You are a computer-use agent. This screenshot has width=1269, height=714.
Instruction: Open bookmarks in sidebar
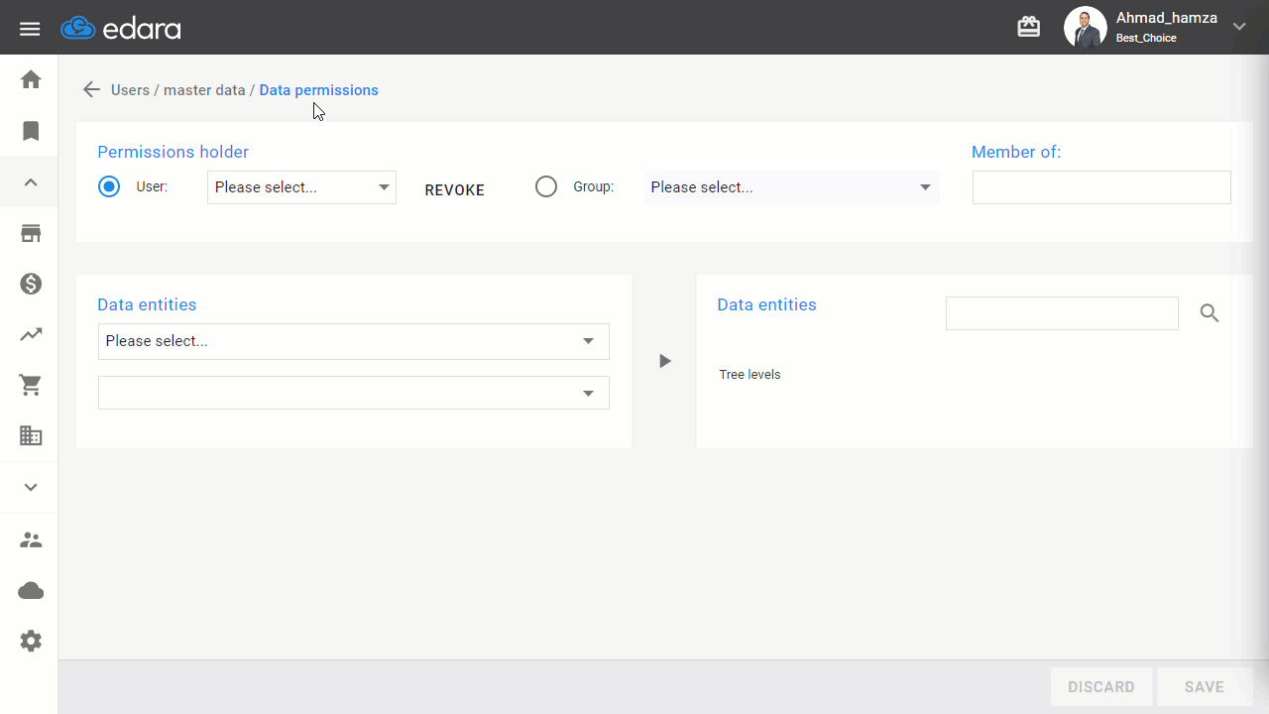[31, 131]
